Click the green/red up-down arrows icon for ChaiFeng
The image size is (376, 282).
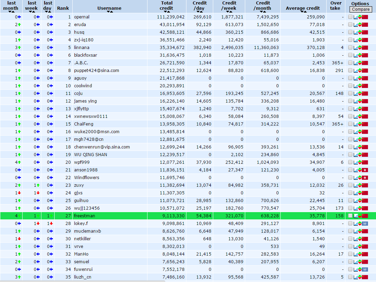pos(360,124)
